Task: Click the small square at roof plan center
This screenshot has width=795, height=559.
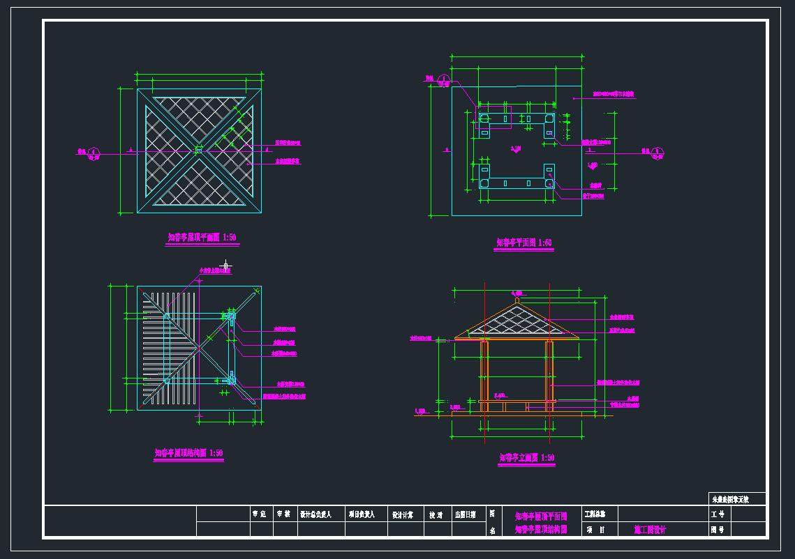Action: click(x=199, y=150)
